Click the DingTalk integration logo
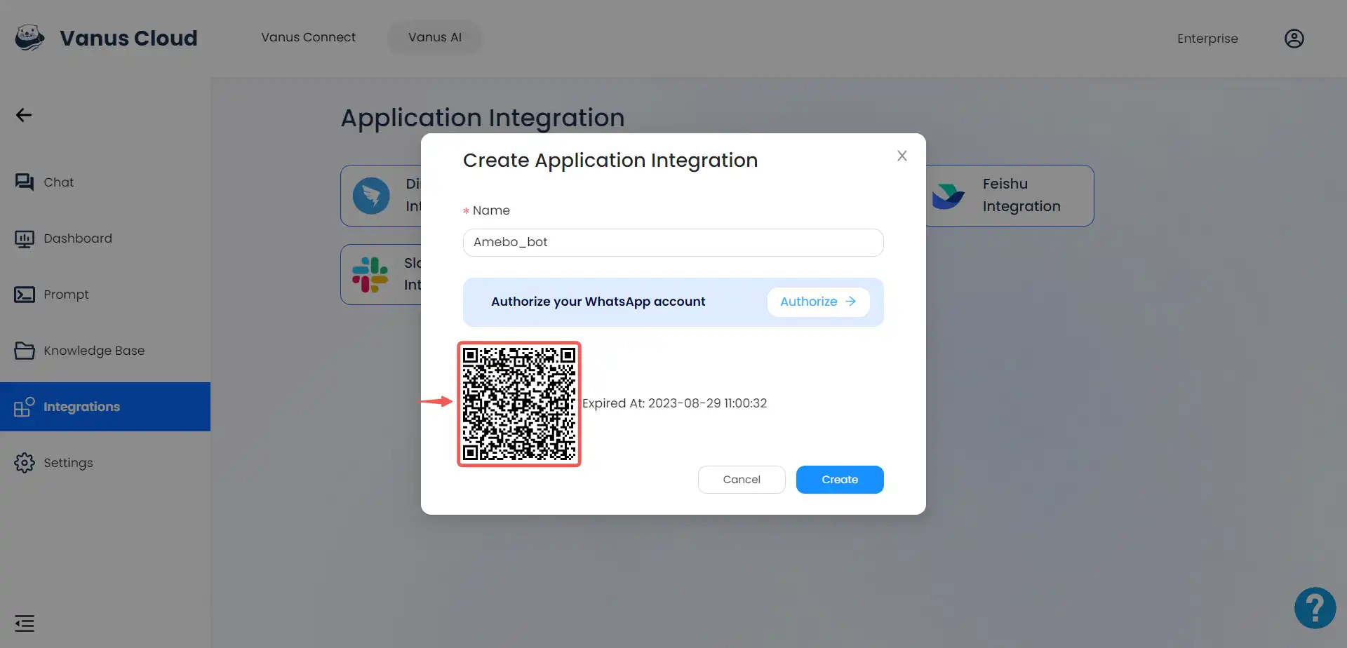The image size is (1347, 648). coord(371,196)
